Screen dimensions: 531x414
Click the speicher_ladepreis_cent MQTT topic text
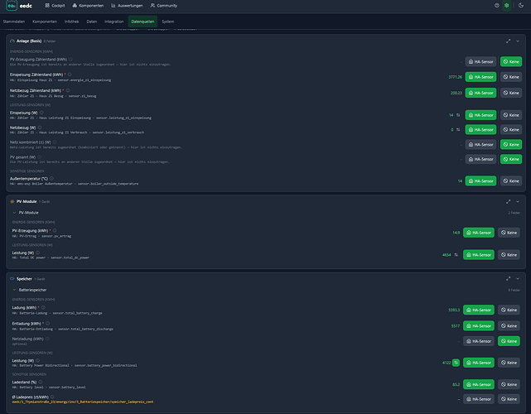click(x=83, y=402)
